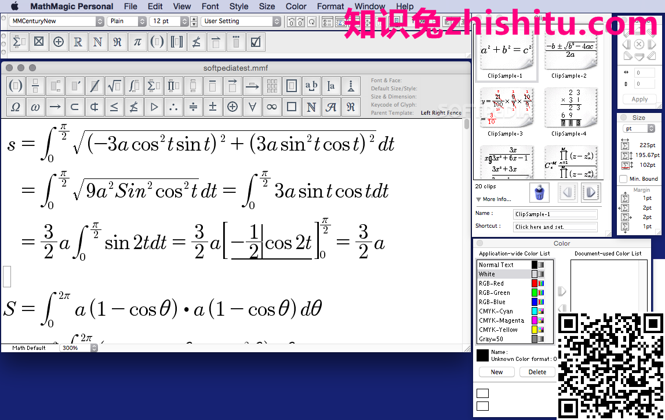The height and width of the screenshot is (420, 665).
Task: Open the over-arrow vector template palette
Action: (232, 86)
